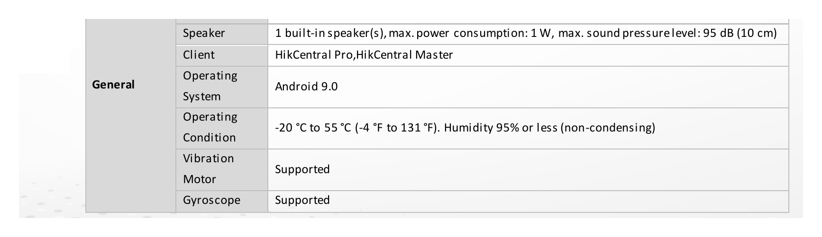Select the Vibration Motor label
822x237 pixels.
pos(209,169)
